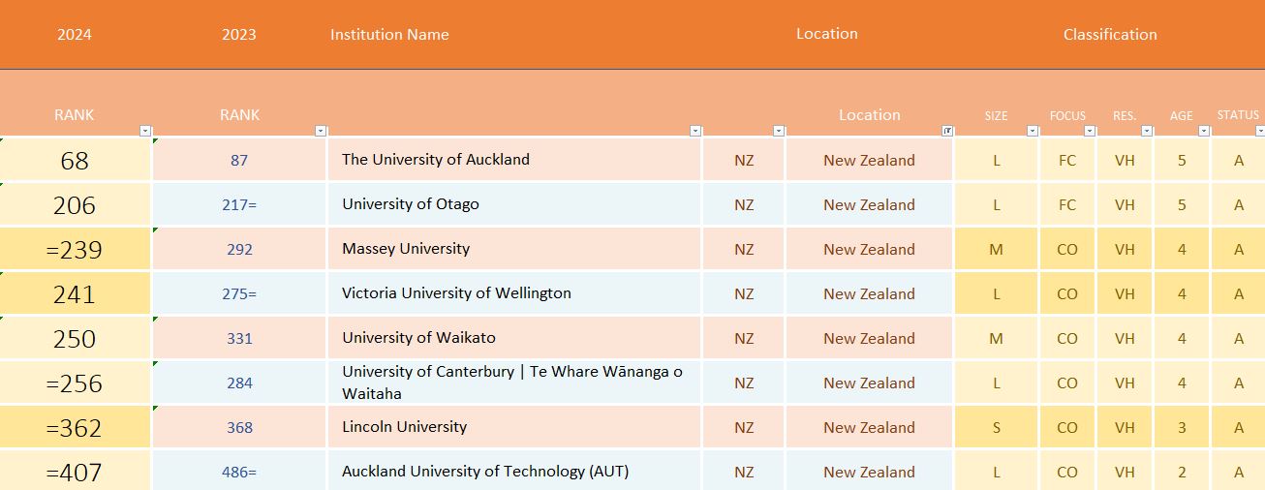Open the STATUS column filter arrow
1265x490 pixels.
point(1259,131)
